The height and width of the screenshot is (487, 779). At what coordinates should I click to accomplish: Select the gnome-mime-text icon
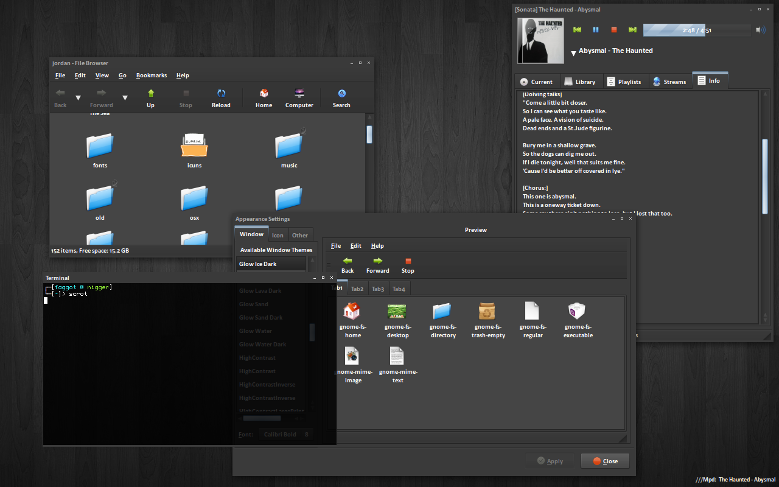(398, 365)
